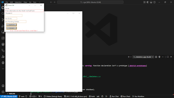Open the skeleton_app terminal selector dropdown
174x98 pixels.
pyautogui.click(x=143, y=57)
